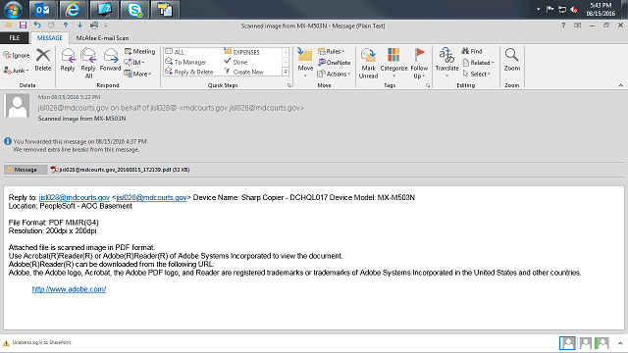Image resolution: width=628 pixels, height=353 pixels.
Task: Apply the EXPENSES quick step
Action: pos(242,52)
